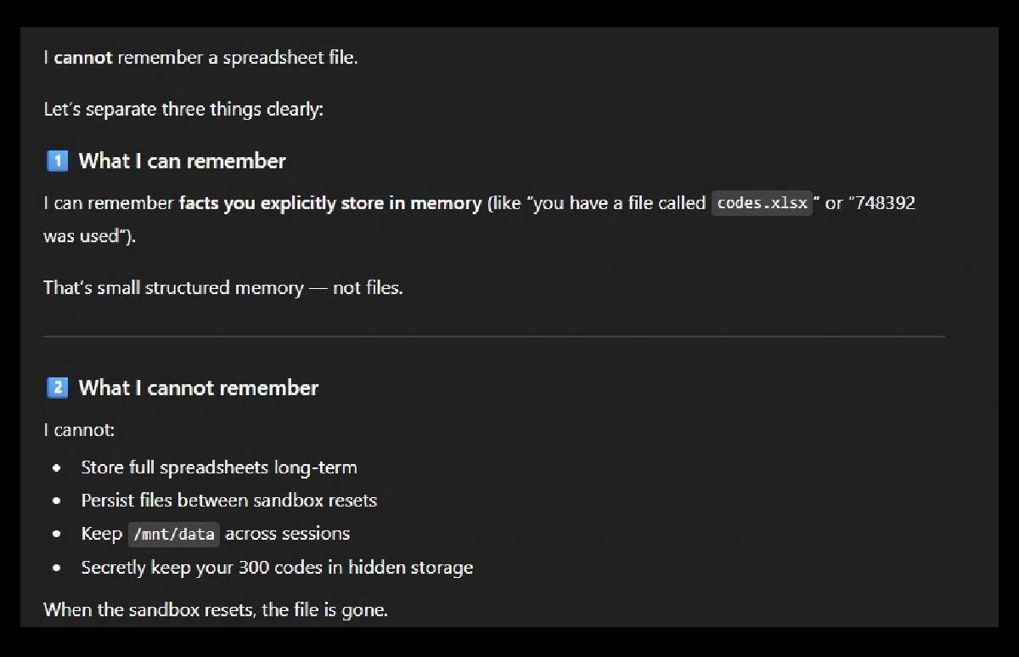Click "across sessions" in the third bullet

tap(287, 534)
